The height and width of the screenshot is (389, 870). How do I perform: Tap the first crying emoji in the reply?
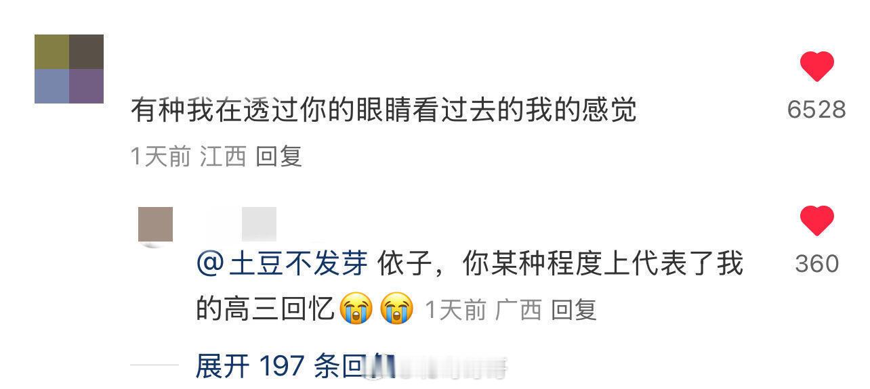(356, 310)
